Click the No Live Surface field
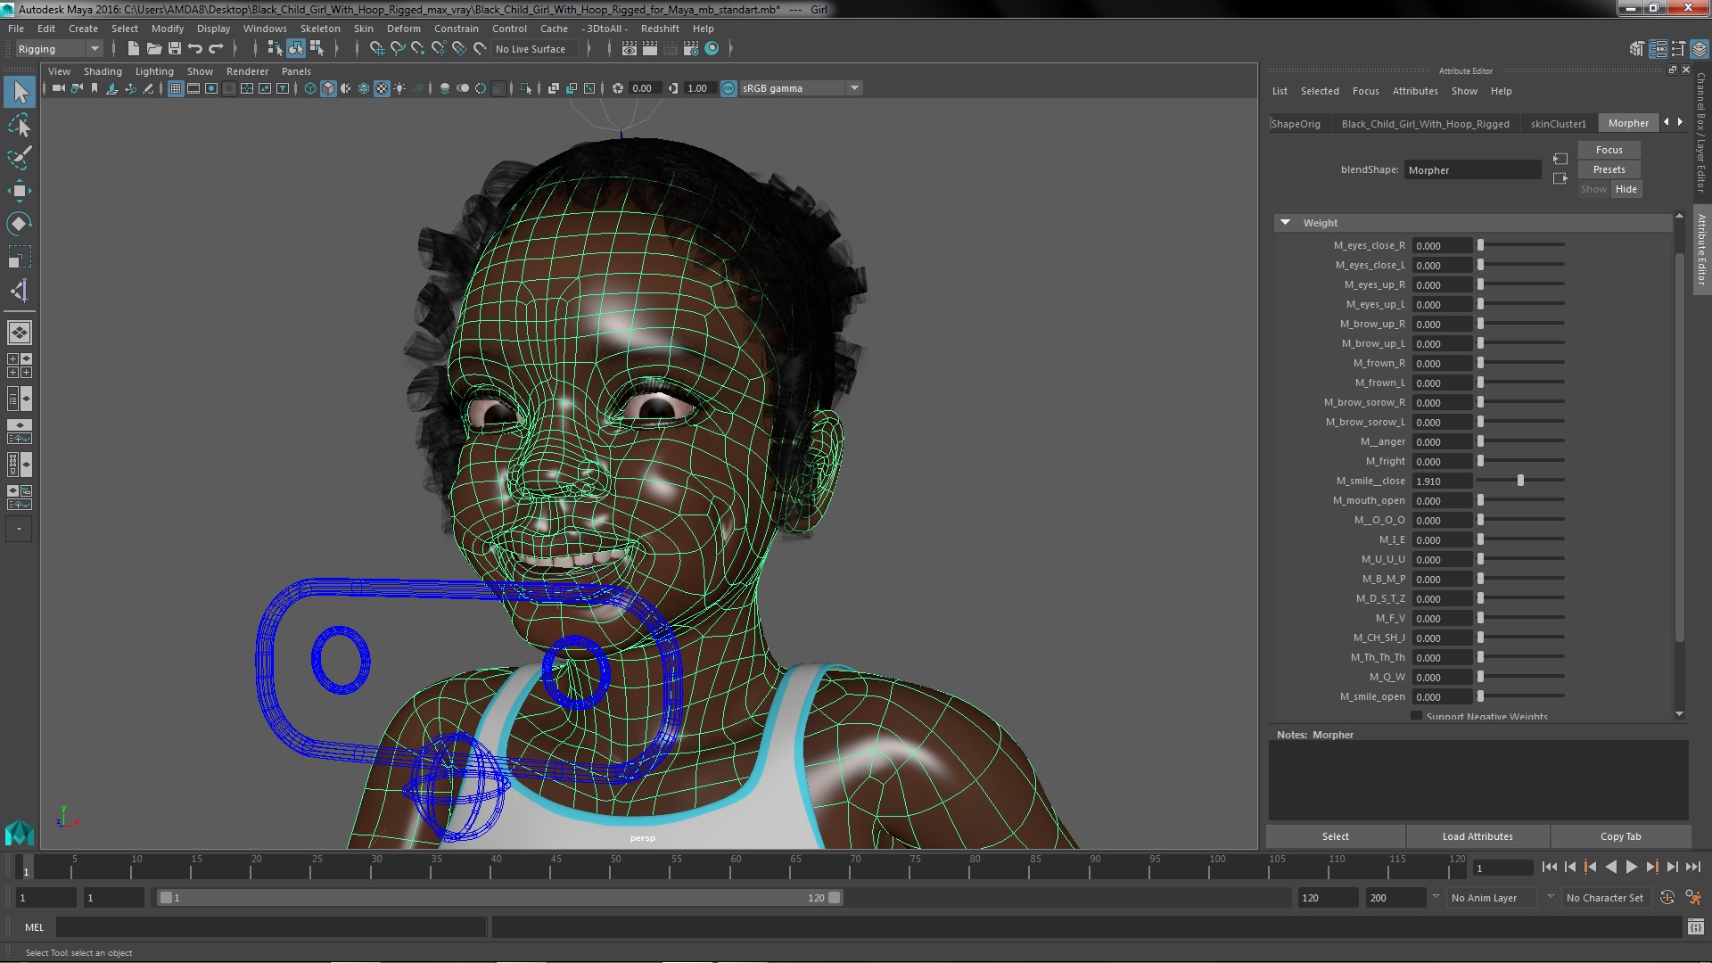 [534, 49]
